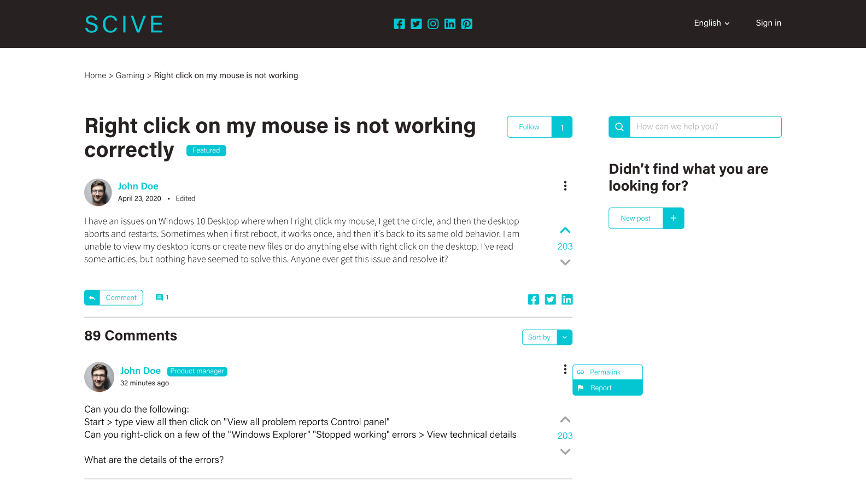The height and width of the screenshot is (487, 866).
Task: Open Facebook page from header icons
Action: (x=399, y=24)
